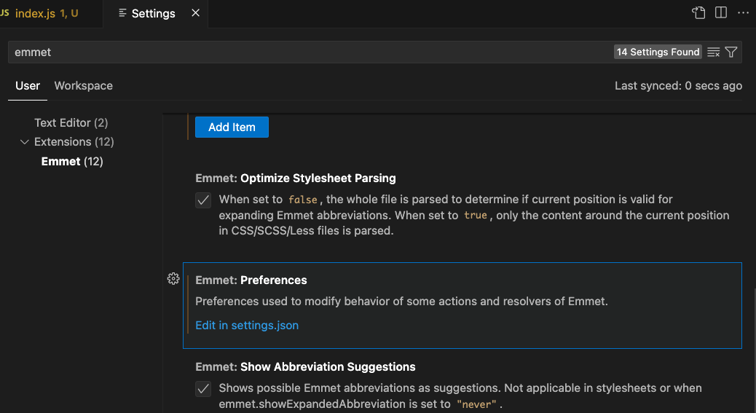Click Emmet: Optimize Stylesheet Parsing title
The image size is (756, 413).
tap(296, 178)
